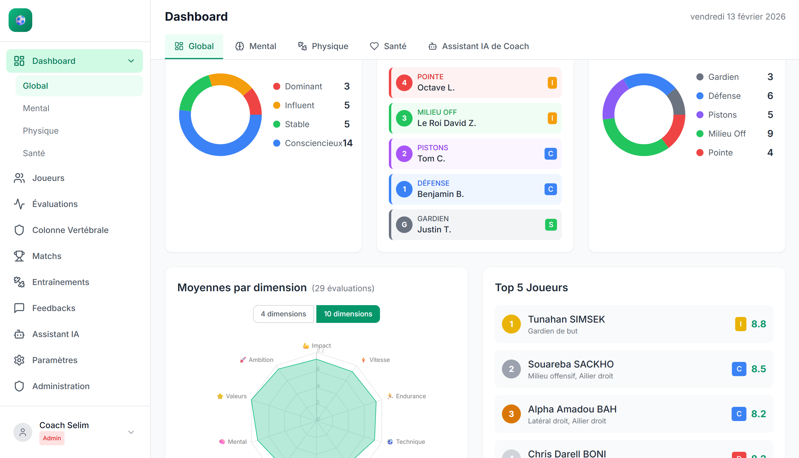Click the Matchs trophy icon
The height and width of the screenshot is (458, 799).
pos(19,256)
